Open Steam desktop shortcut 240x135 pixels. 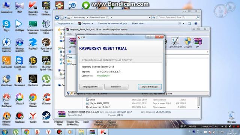[x=46, y=117]
